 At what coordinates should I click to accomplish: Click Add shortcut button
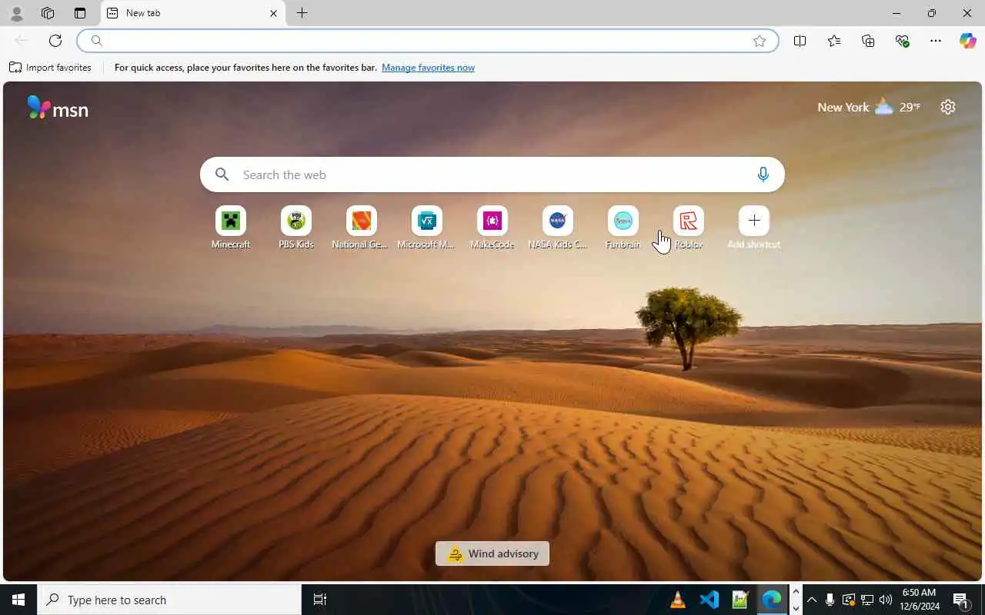[x=754, y=228]
